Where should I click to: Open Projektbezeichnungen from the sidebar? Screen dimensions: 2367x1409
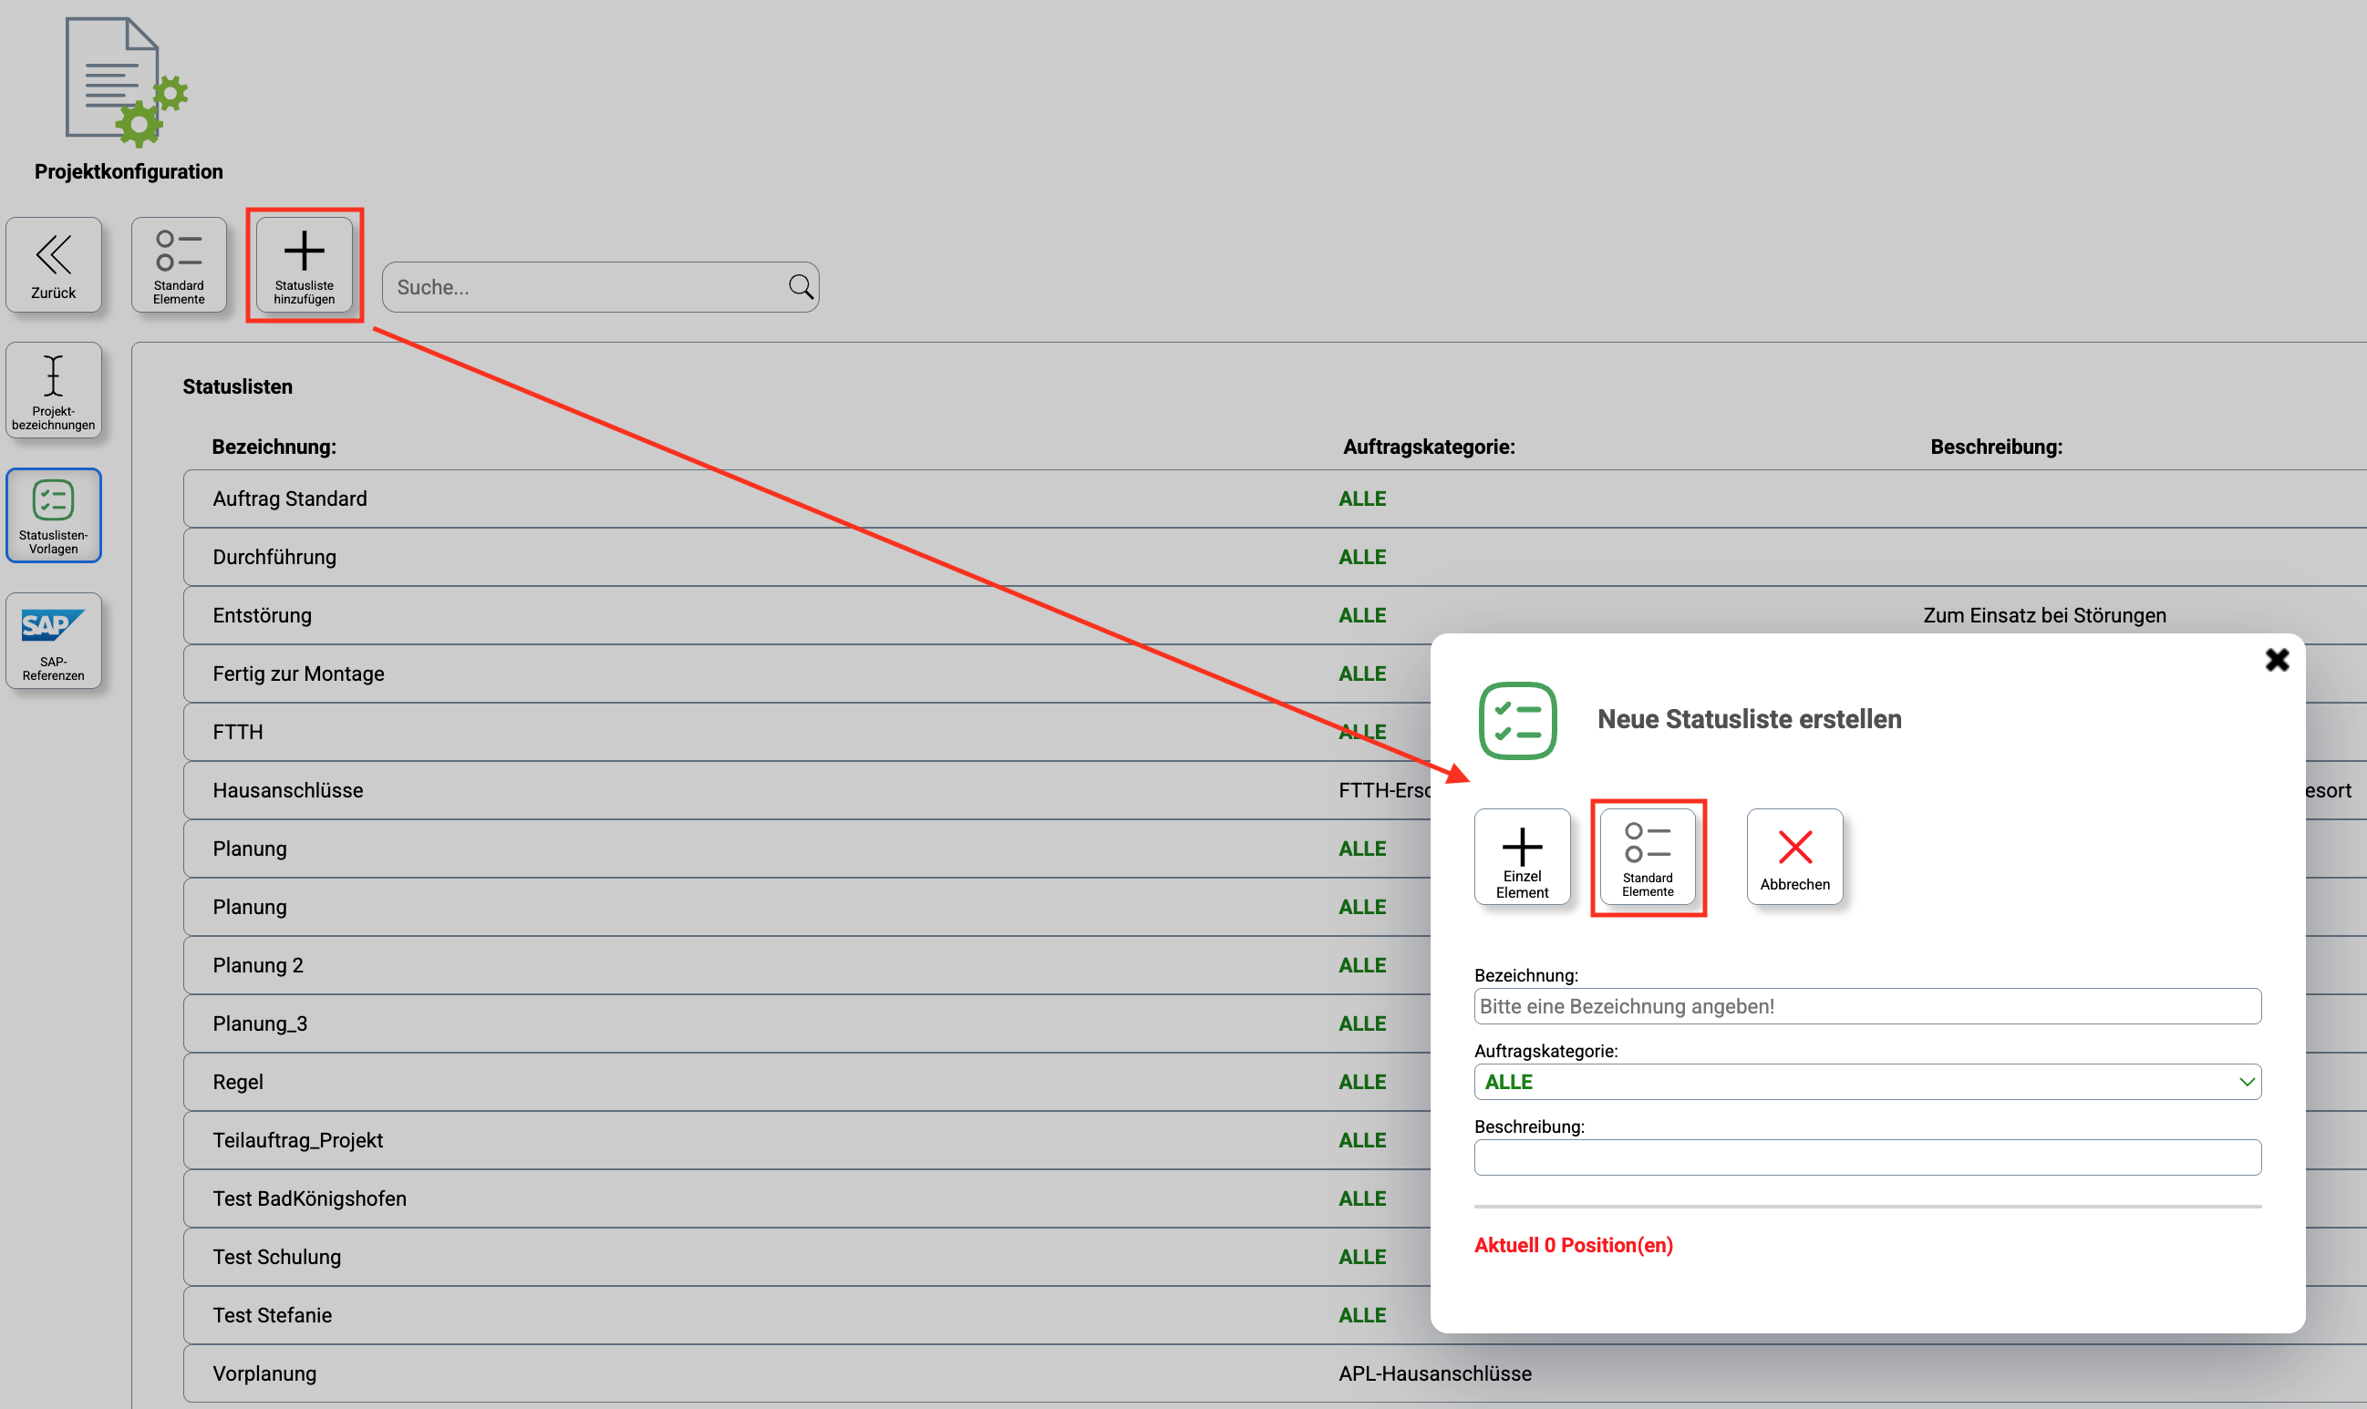(x=53, y=390)
